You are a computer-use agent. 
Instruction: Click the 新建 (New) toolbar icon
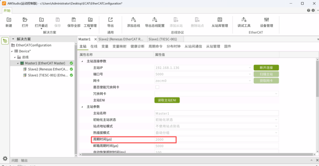[9, 20]
